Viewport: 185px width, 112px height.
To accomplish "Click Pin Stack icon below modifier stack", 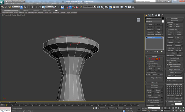I will 147,52.
